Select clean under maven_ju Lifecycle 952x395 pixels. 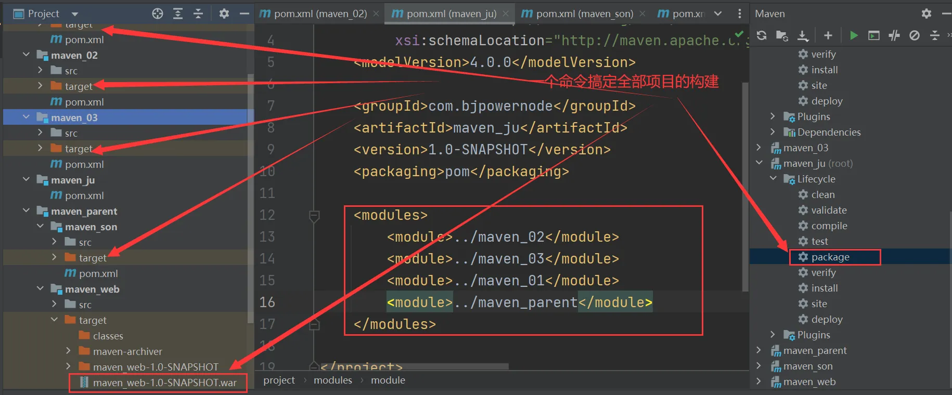point(823,194)
